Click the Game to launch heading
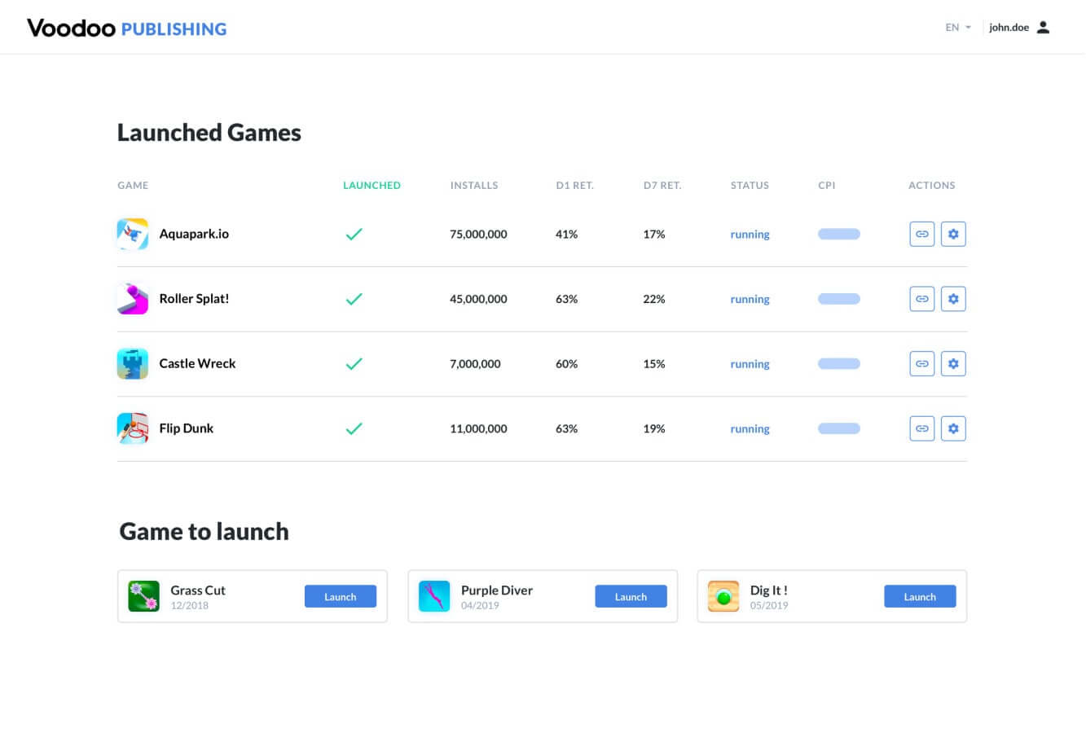The image size is (1086, 733). (x=204, y=532)
